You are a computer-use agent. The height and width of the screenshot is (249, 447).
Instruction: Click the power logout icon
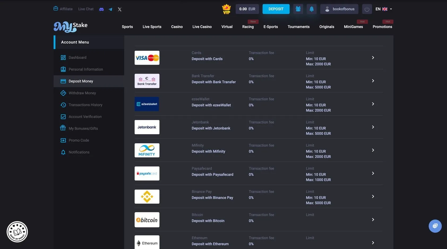[x=367, y=9]
